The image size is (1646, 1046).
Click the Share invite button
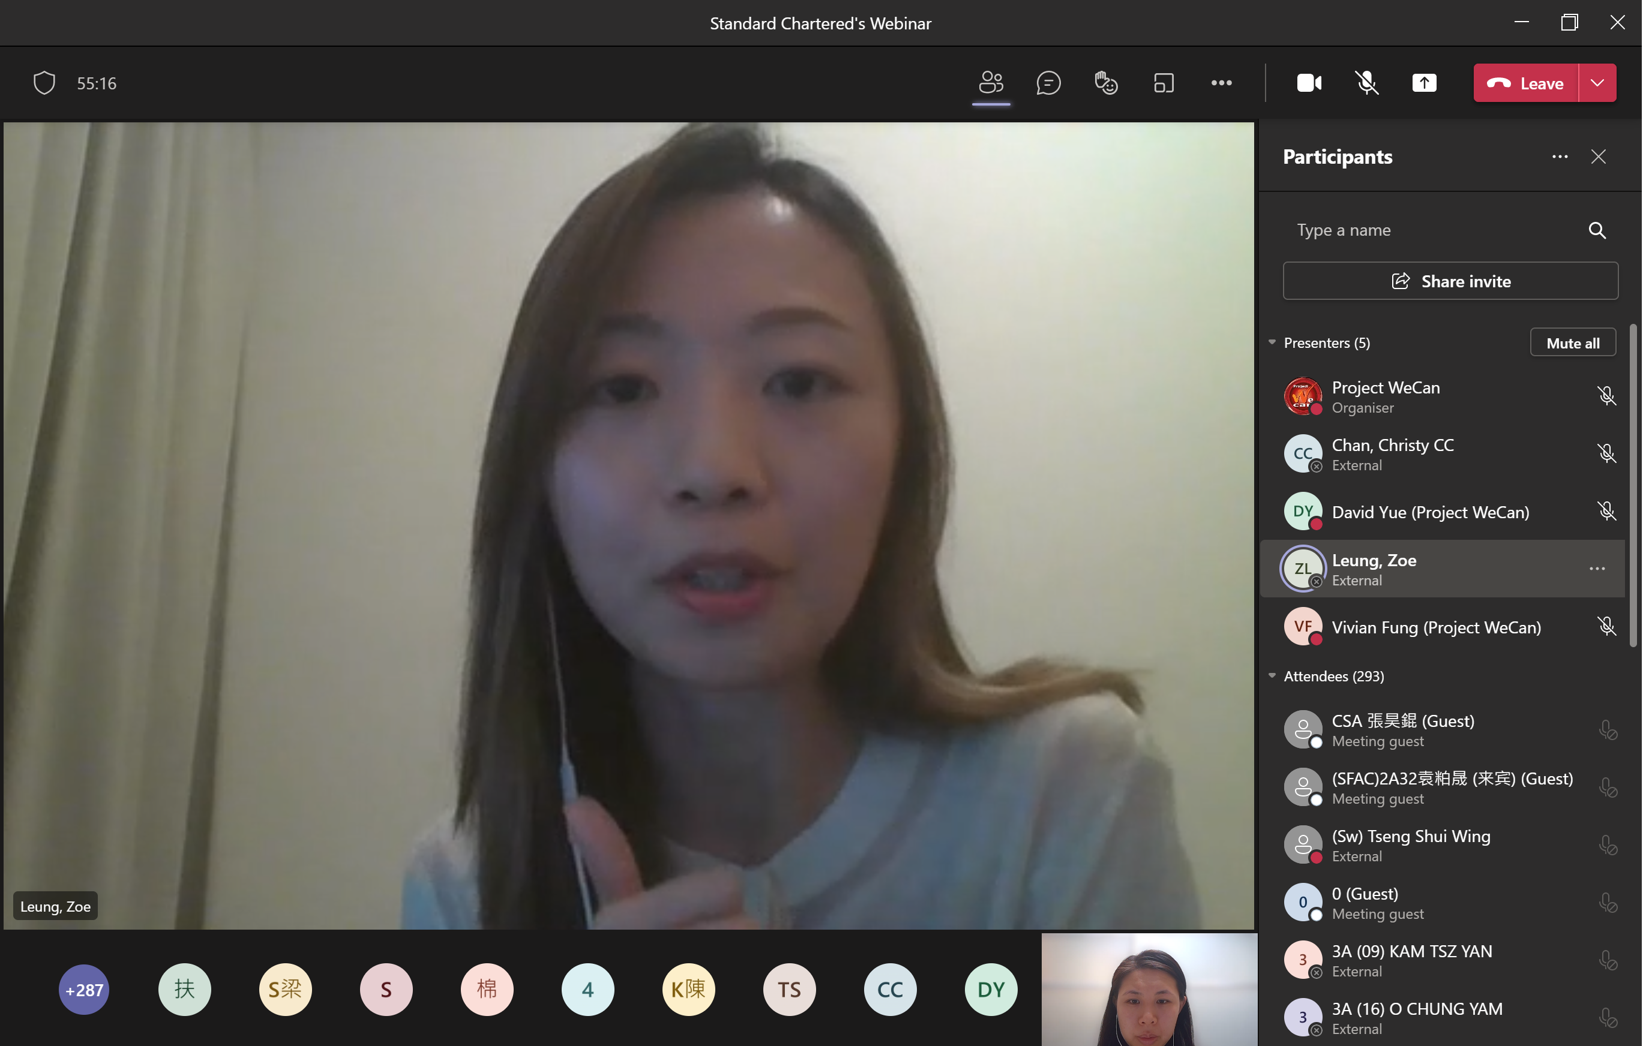point(1450,281)
